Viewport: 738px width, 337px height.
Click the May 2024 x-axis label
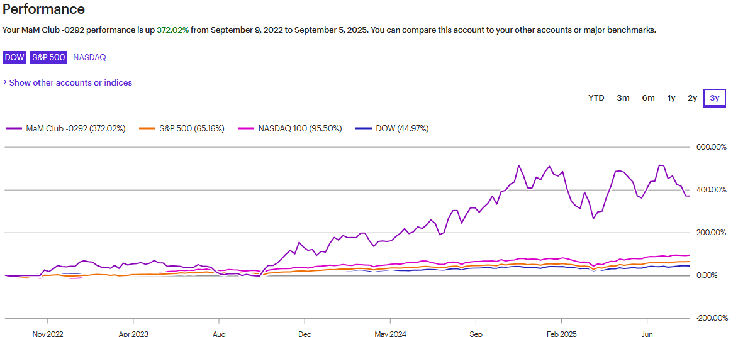click(x=389, y=334)
